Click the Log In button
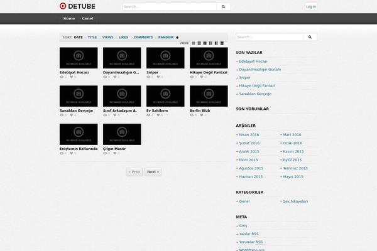Screen dimensions: 377x251 (x=311, y=7)
